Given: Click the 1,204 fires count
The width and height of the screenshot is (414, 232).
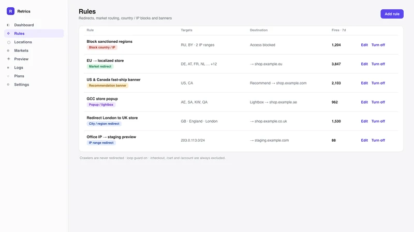Looking at the screenshot, I should (336, 45).
